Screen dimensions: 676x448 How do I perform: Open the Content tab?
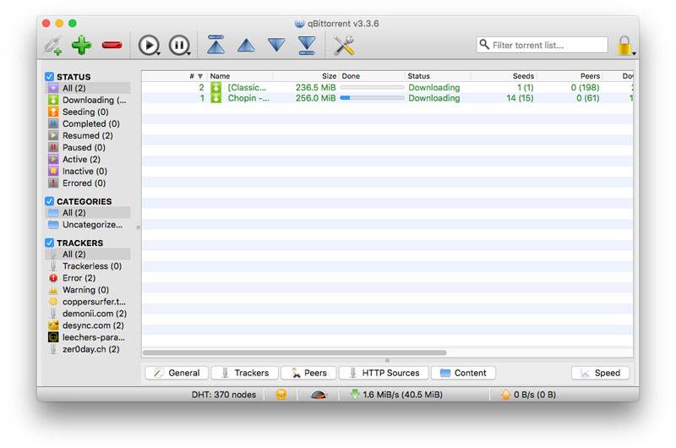click(x=463, y=373)
